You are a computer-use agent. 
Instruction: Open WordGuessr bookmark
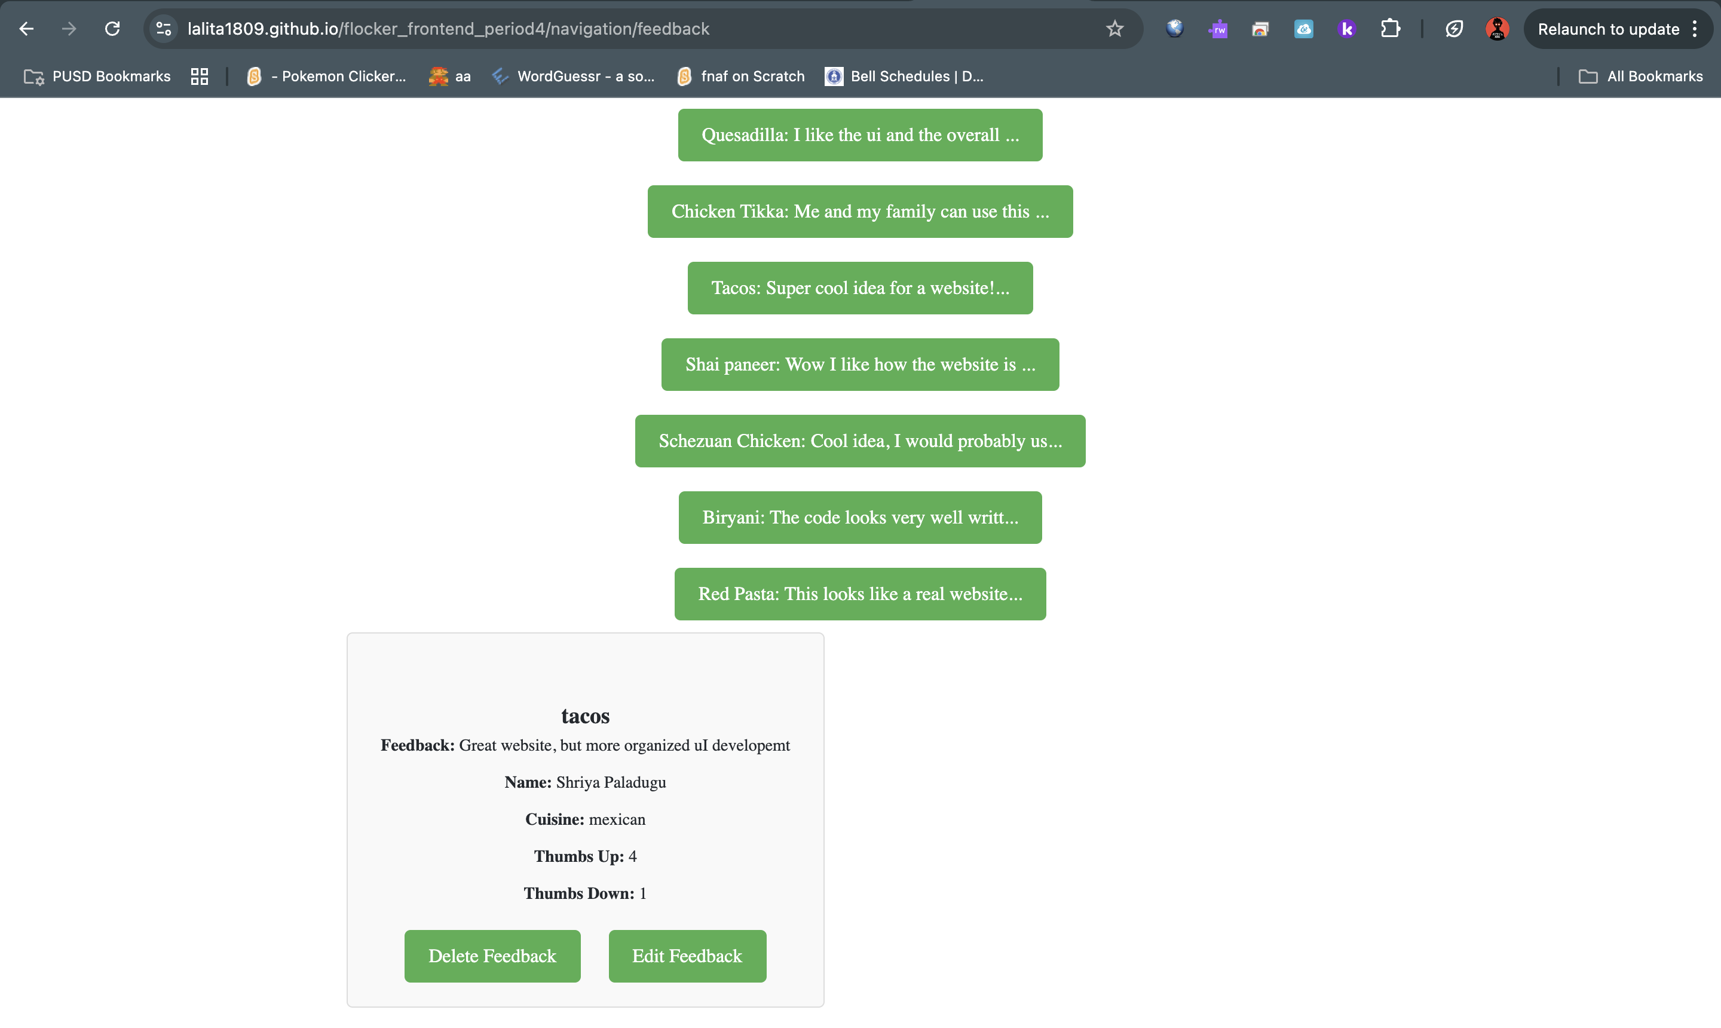point(574,76)
